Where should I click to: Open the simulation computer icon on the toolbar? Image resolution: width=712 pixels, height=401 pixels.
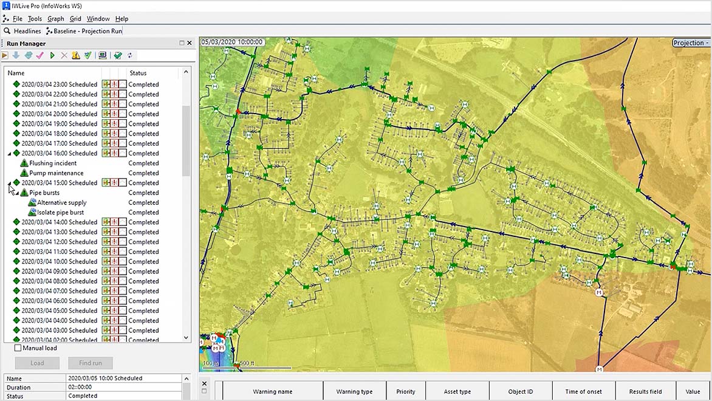[102, 55]
